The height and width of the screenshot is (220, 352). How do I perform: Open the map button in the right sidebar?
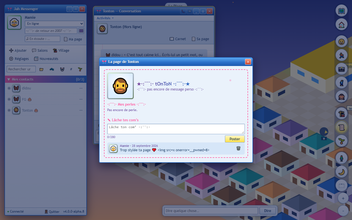342,11
